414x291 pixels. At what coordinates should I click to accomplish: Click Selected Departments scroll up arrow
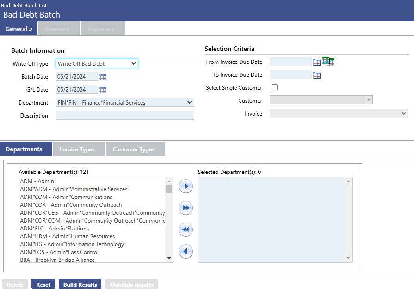[x=348, y=181]
